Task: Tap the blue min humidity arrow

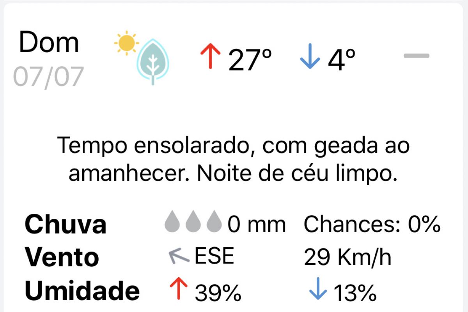Action: pos(317,289)
